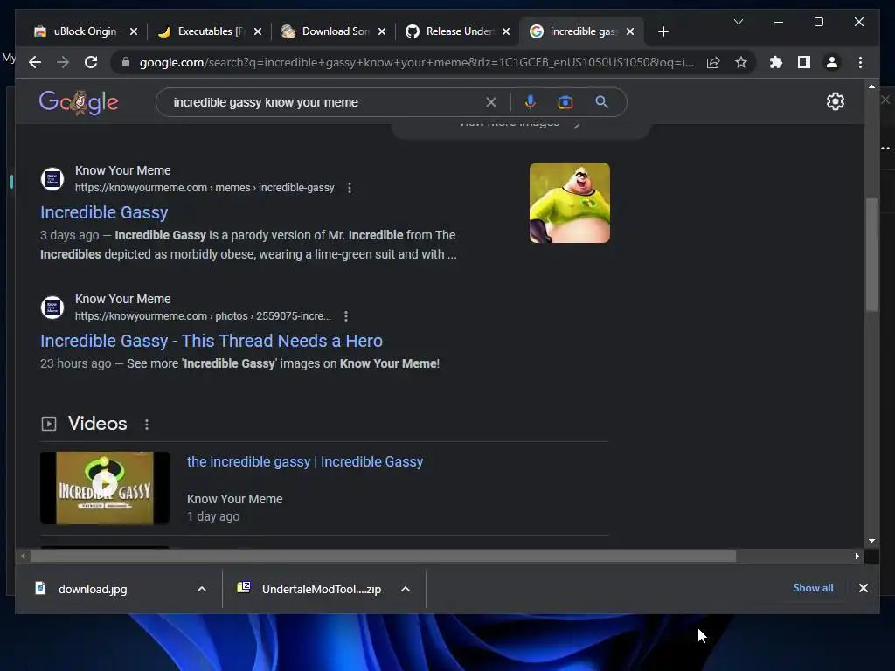Click knowyourmeme.com memes incredible-gassy URL

pyautogui.click(x=205, y=188)
